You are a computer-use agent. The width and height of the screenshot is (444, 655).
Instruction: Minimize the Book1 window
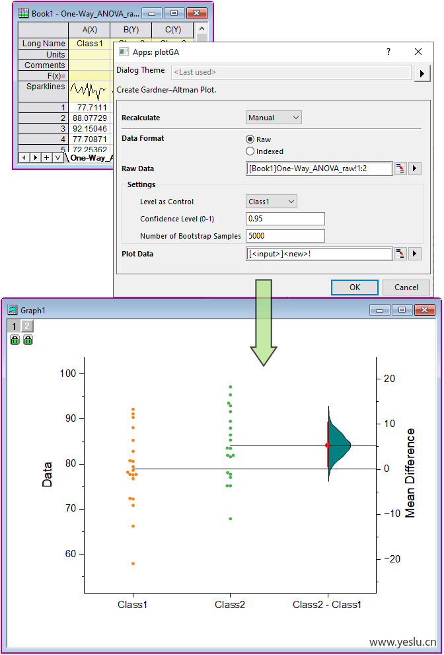pos(152,13)
